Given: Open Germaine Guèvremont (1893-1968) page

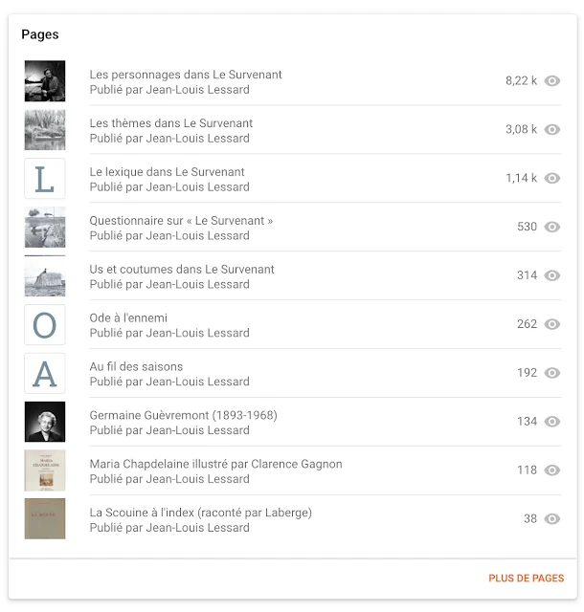Looking at the screenshot, I should (183, 415).
